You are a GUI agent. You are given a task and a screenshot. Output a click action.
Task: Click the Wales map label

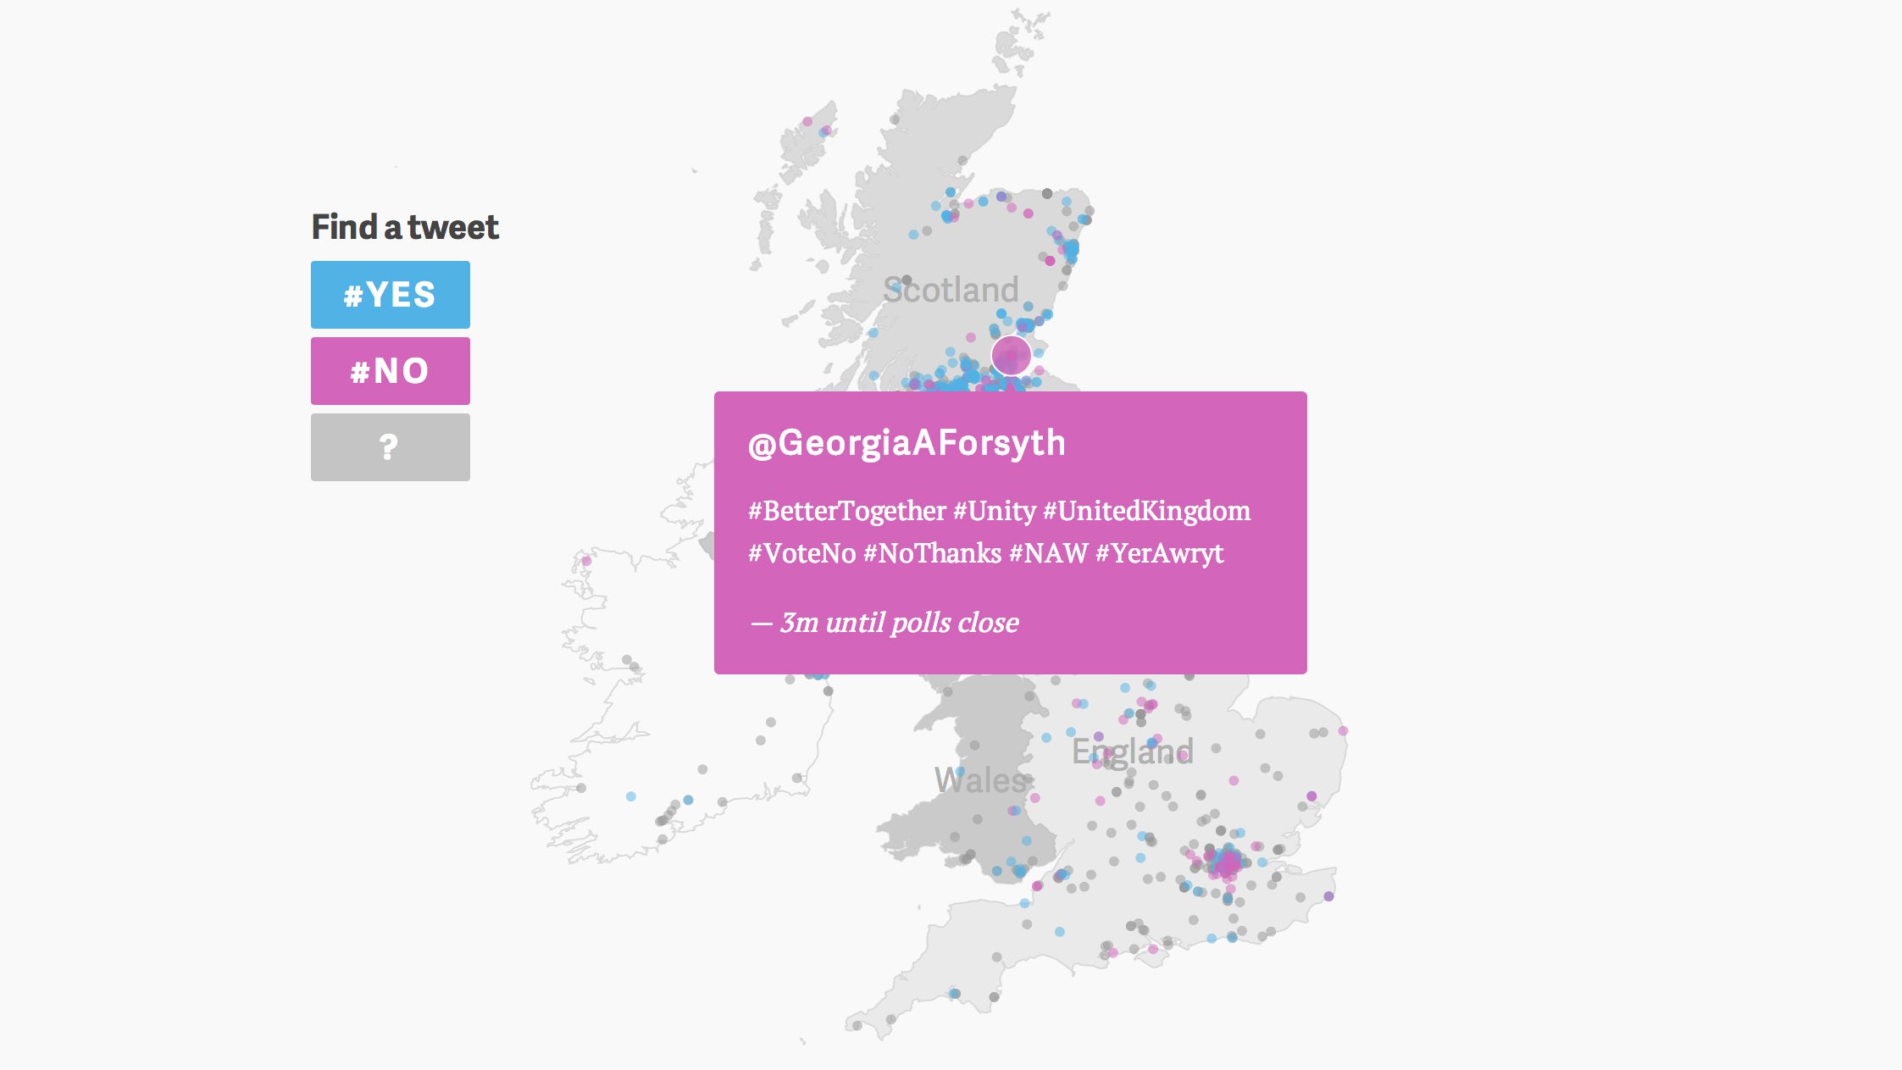coord(980,780)
